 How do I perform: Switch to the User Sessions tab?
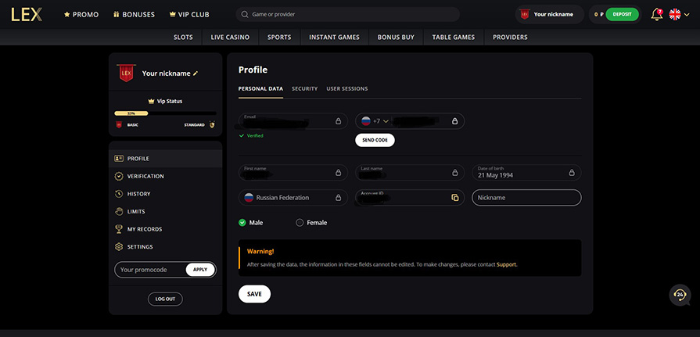pos(347,89)
